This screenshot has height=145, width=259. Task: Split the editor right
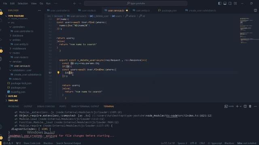point(255,10)
